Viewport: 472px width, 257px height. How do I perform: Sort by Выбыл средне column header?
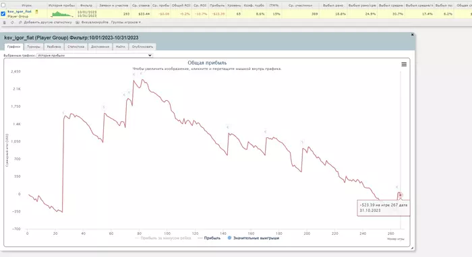390,5
